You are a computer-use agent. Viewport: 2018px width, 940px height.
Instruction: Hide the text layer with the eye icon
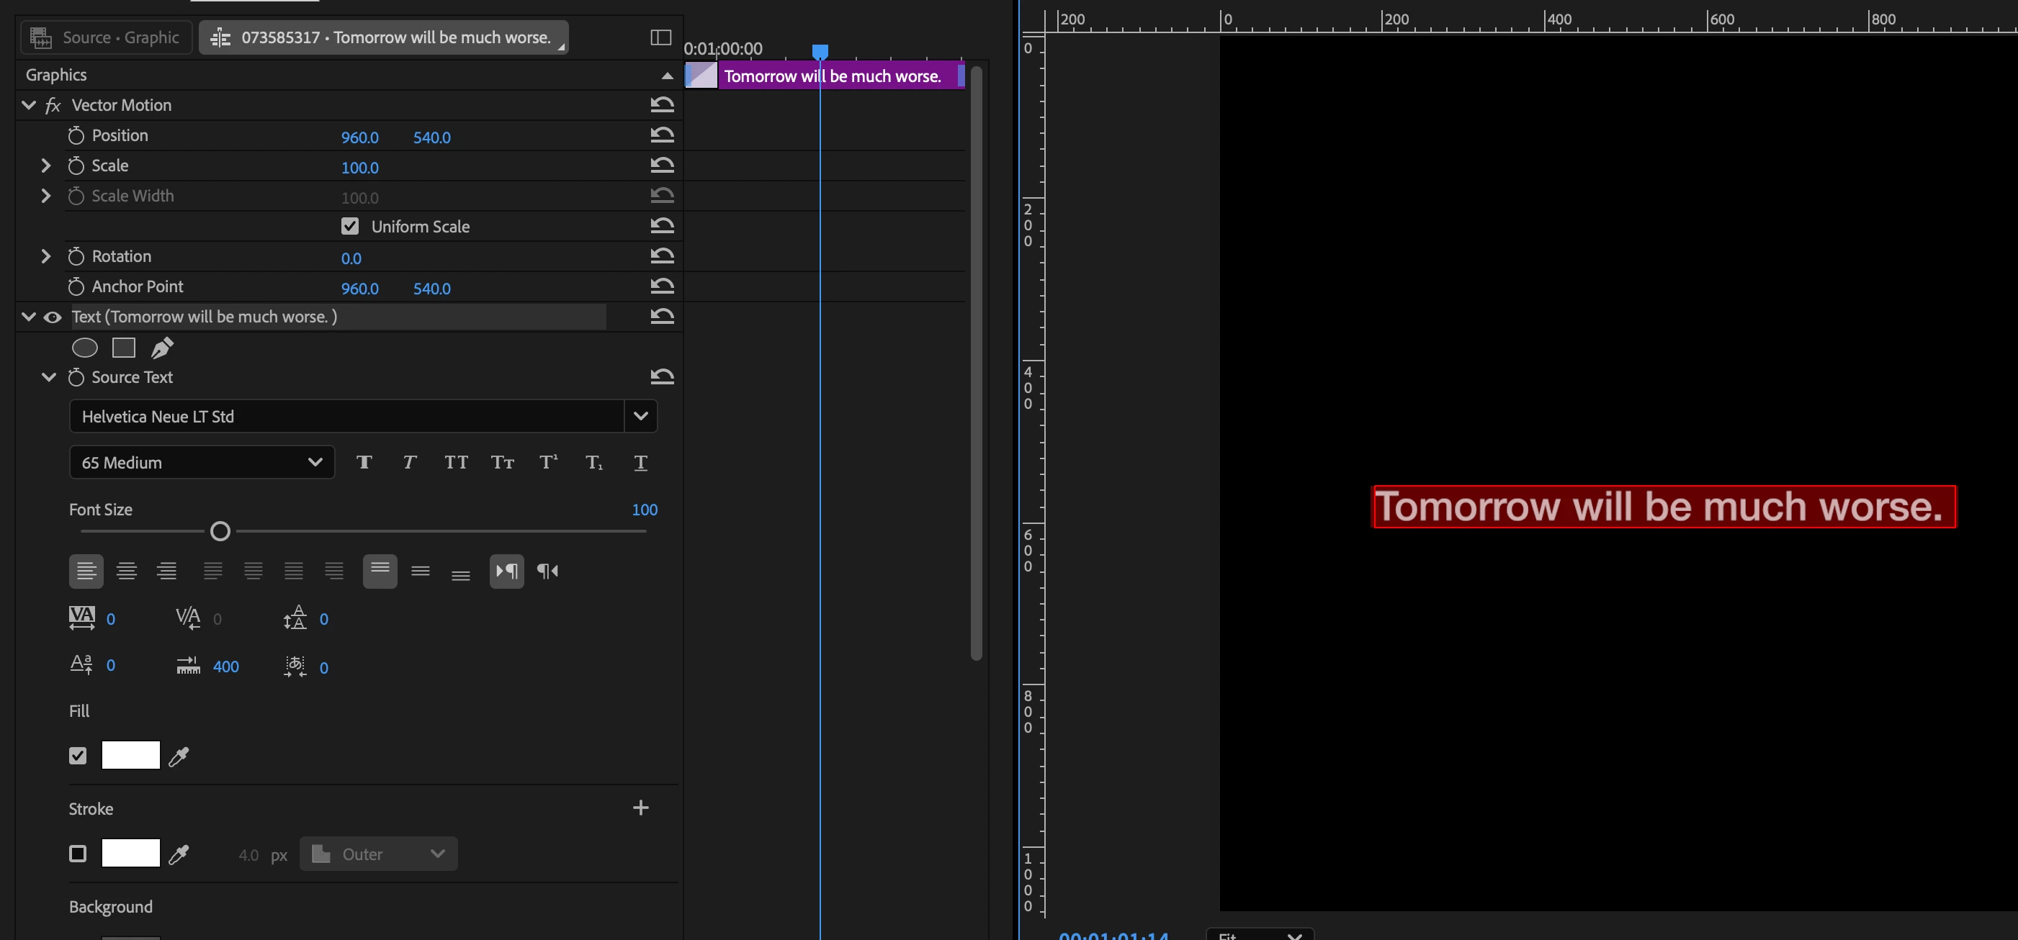53,317
